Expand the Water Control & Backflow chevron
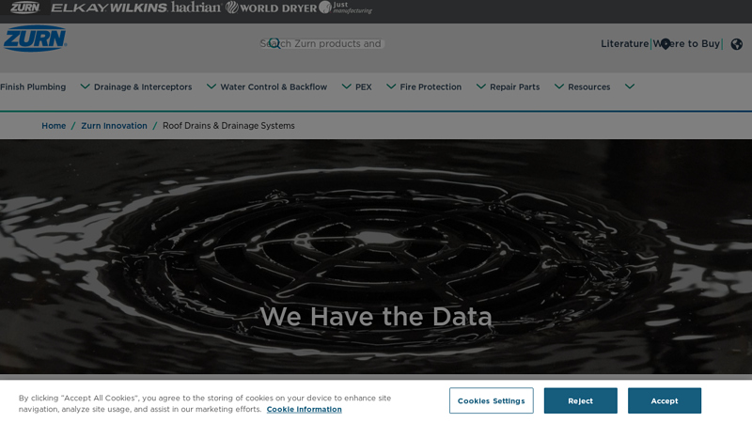This screenshot has height=423, width=752. [x=346, y=86]
